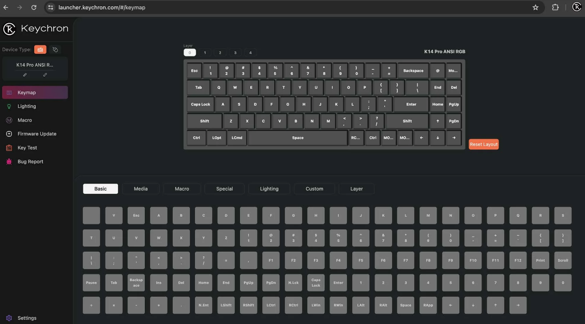The width and height of the screenshot is (585, 324).
Task: Open Macro page from sidebar
Action: point(35,120)
